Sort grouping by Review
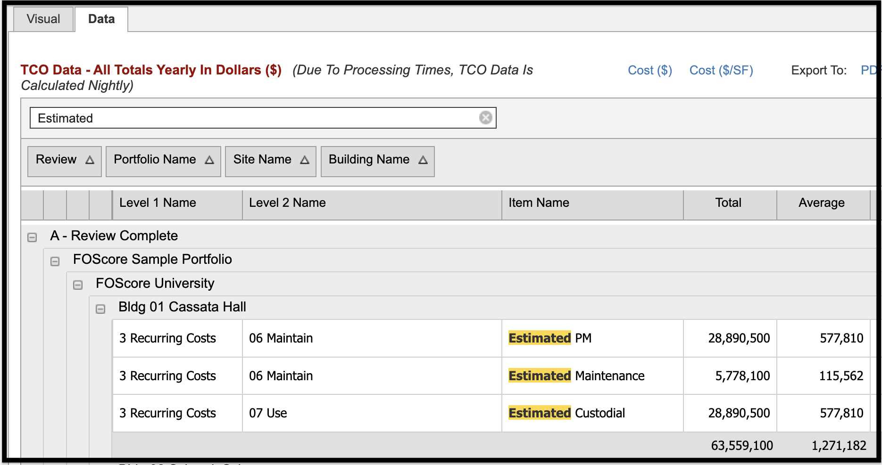This screenshot has height=465, width=882. (x=65, y=161)
